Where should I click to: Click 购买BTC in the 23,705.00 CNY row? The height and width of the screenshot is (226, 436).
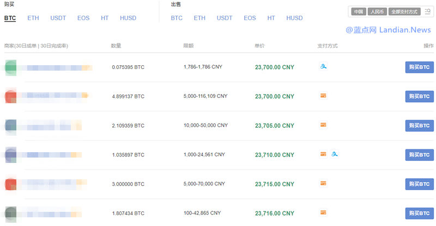pyautogui.click(x=419, y=125)
